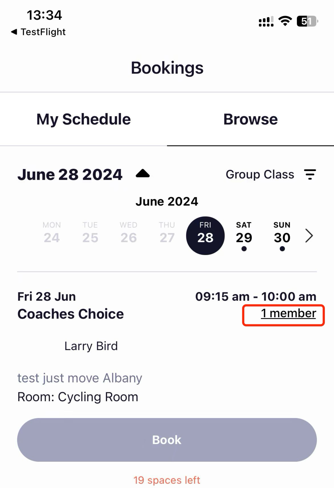Open the Coaches Choice class details

(x=71, y=314)
